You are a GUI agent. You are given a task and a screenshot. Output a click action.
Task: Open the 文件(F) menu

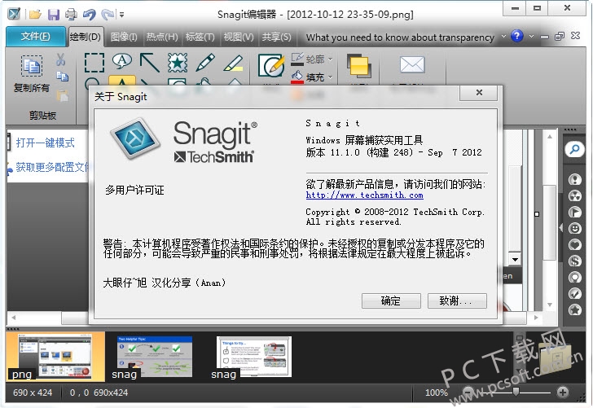coord(35,37)
